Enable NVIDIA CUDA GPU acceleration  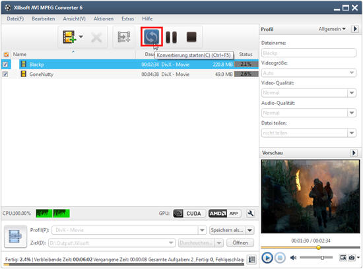point(189,214)
